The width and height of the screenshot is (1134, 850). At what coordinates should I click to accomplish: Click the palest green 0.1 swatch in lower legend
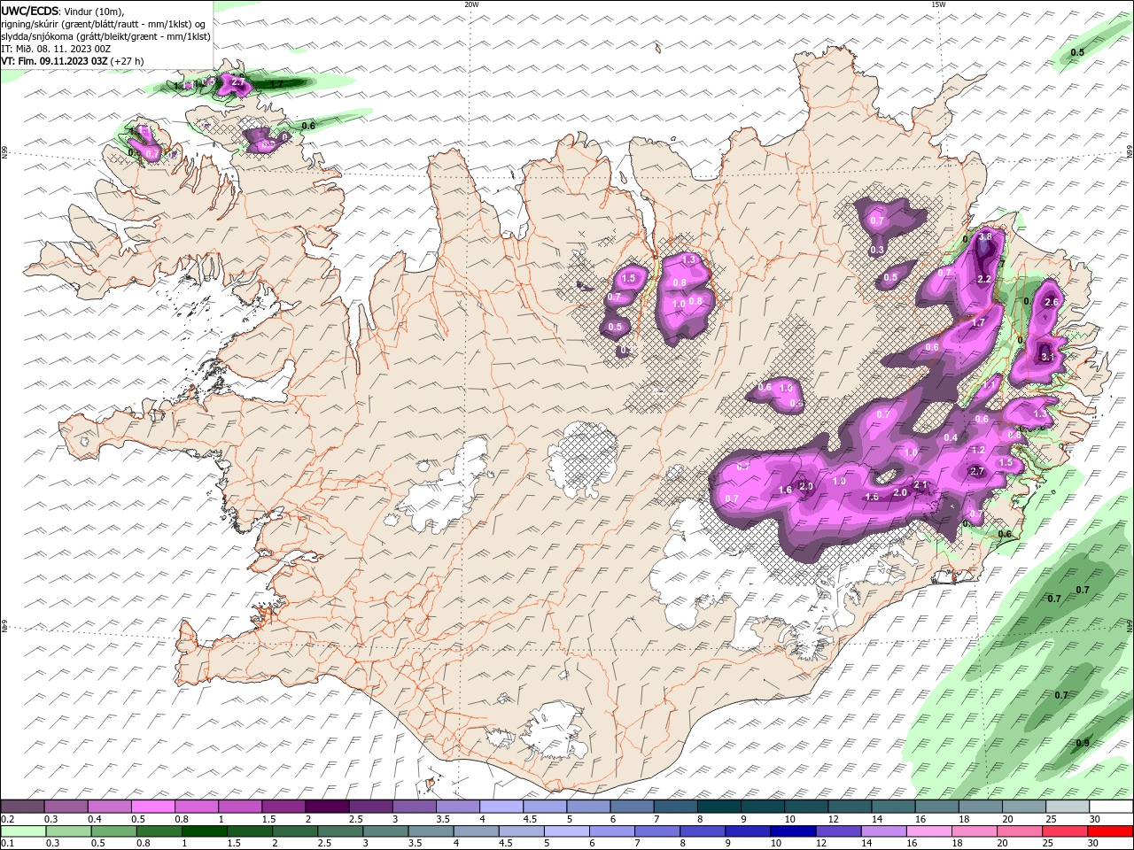(x=22, y=831)
